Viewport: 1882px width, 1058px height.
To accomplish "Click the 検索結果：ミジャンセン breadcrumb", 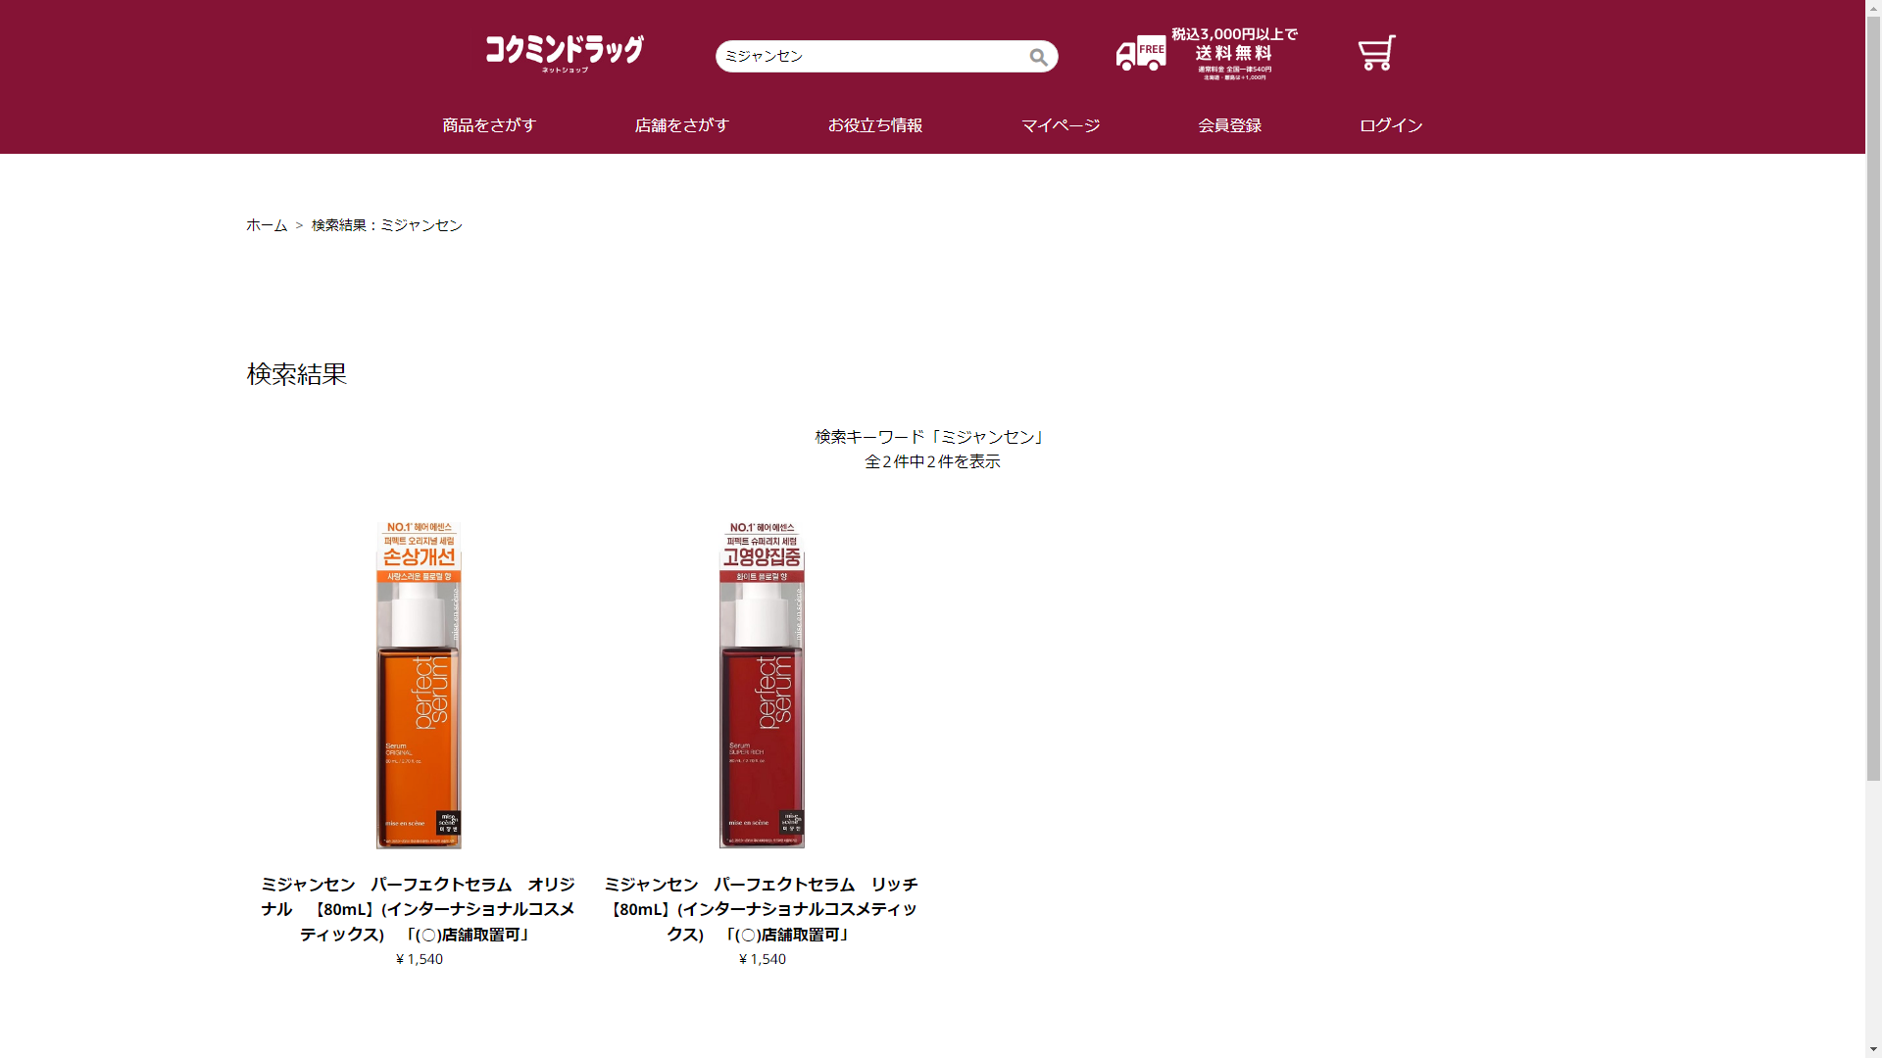I will (x=387, y=225).
